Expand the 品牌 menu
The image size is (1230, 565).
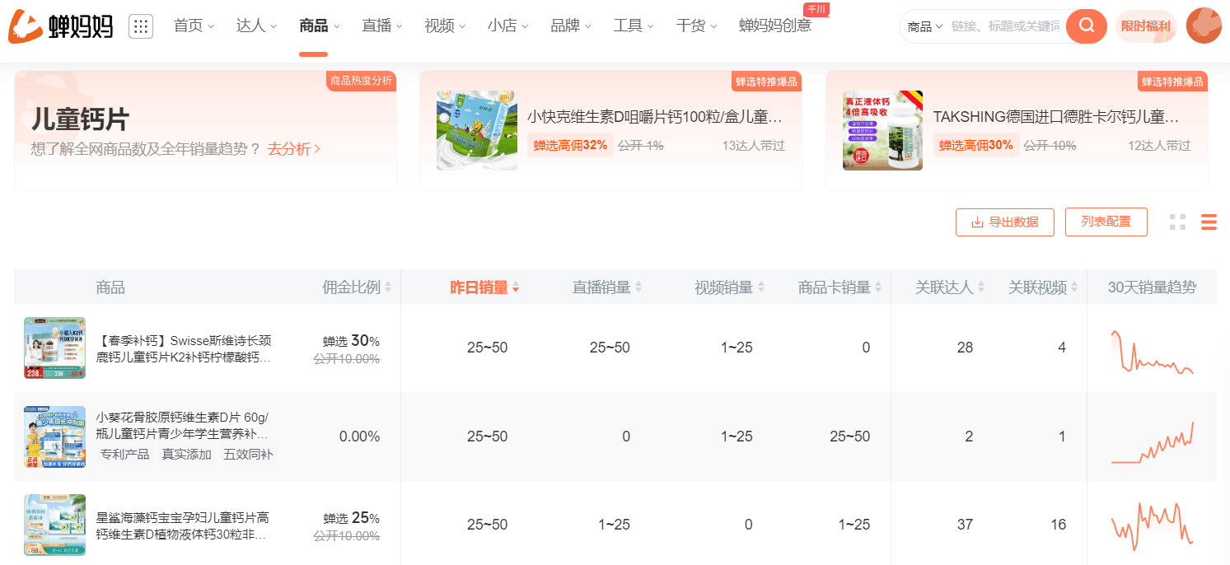tap(571, 26)
